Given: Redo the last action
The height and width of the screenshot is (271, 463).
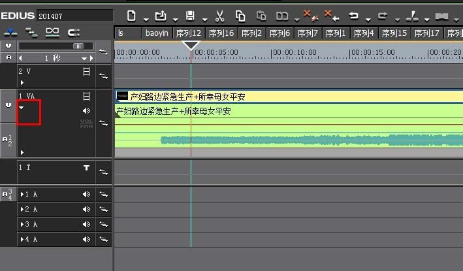Looking at the screenshot, I should pos(383,16).
